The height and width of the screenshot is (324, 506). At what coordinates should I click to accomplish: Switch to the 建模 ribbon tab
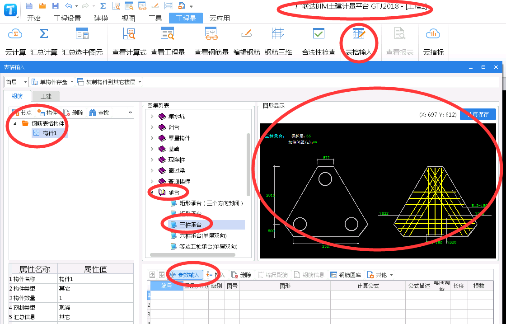(101, 19)
